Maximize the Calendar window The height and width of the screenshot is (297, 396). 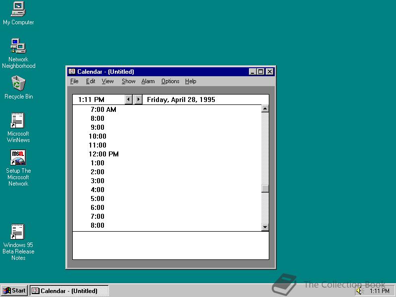pyautogui.click(x=261, y=72)
